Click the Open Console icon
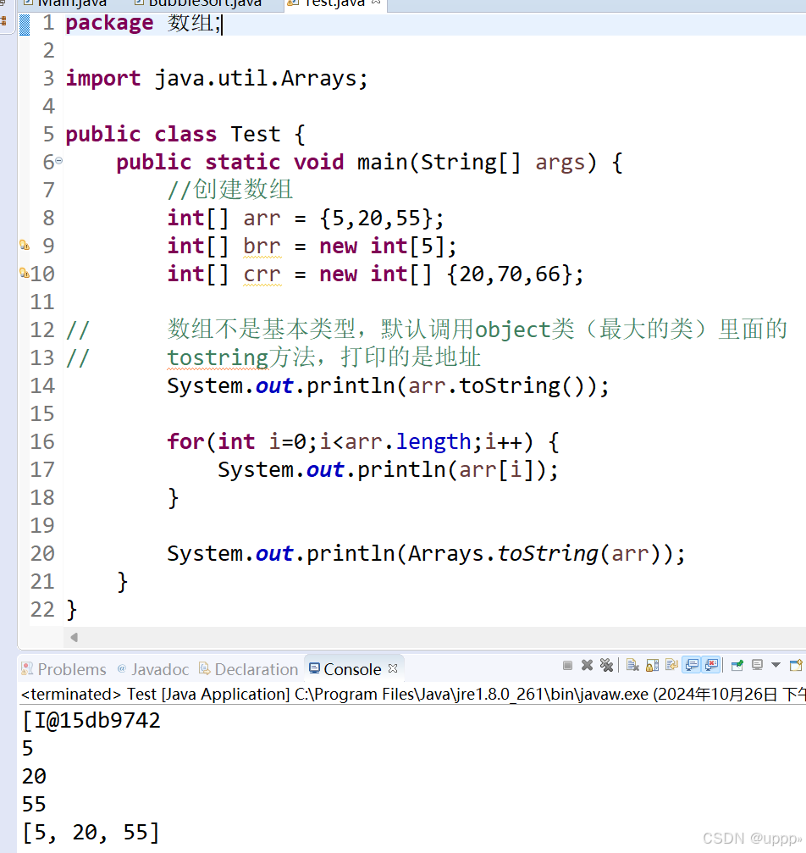The width and height of the screenshot is (806, 853). pos(796,665)
